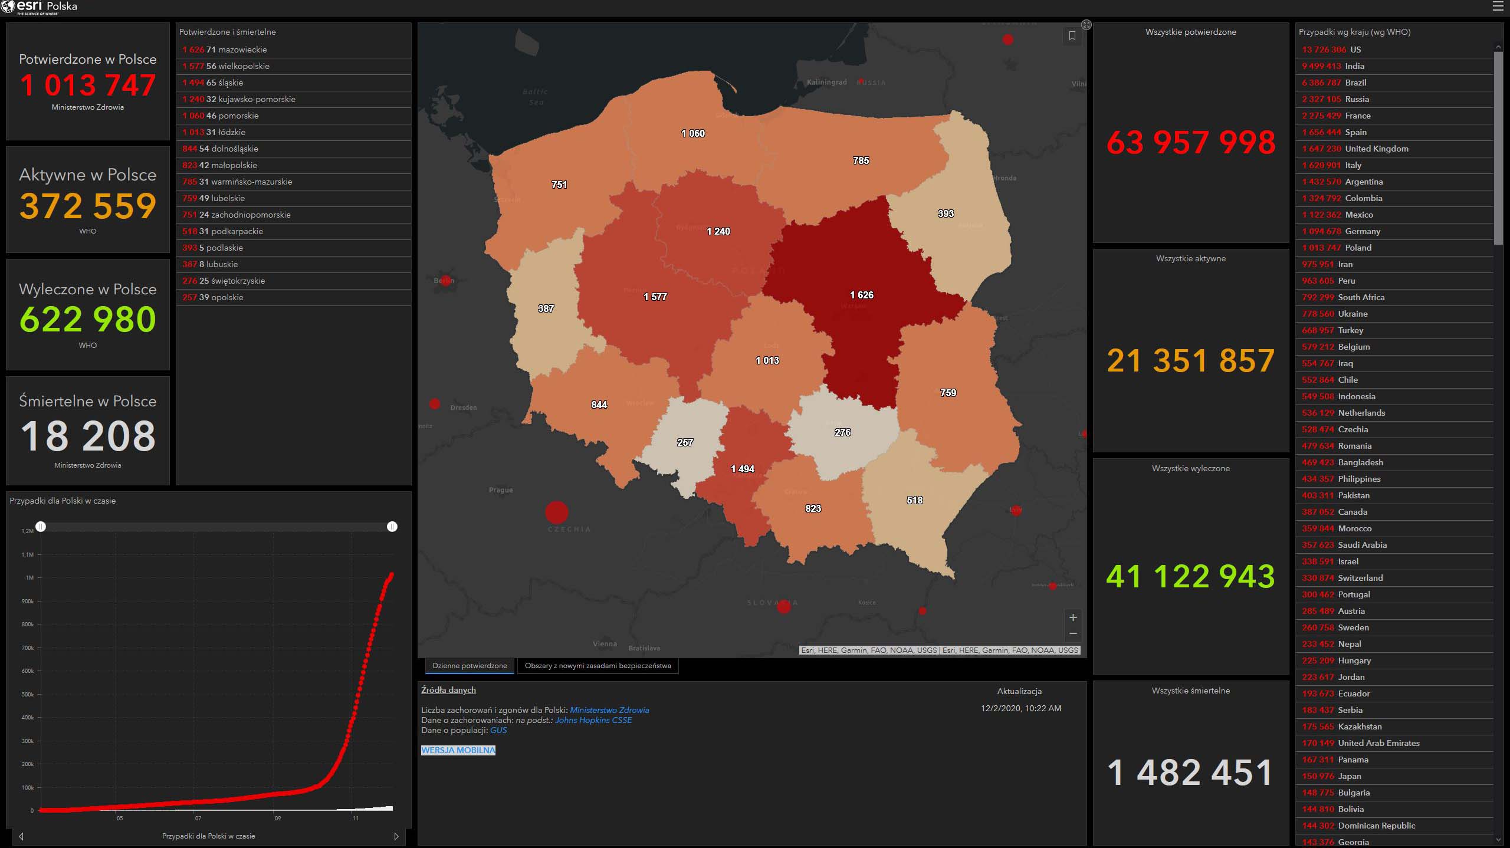Click the esri Polska logo
Screen dimensions: 1510x848
[39, 7]
